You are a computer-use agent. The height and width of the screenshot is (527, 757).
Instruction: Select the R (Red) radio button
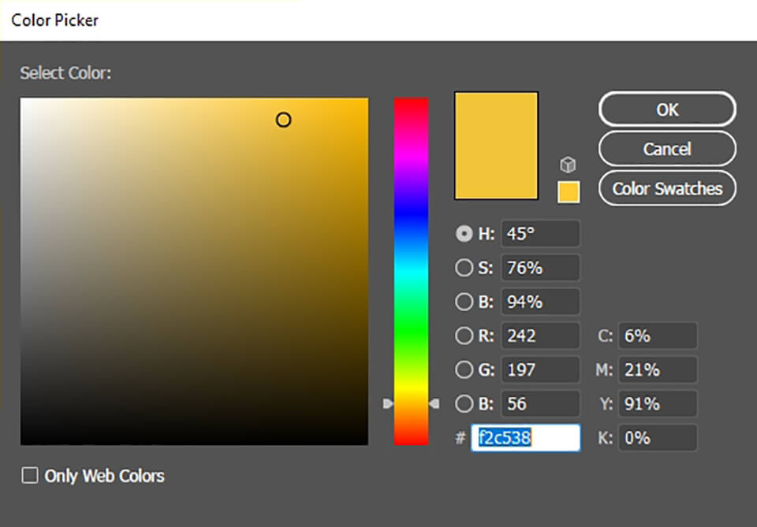(465, 336)
